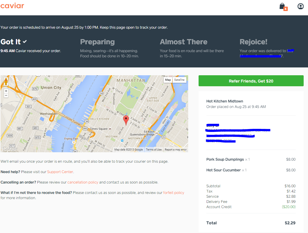The image size is (308, 233).
Task: Click Order placed on Aug 25 text
Action: click(x=236, y=107)
